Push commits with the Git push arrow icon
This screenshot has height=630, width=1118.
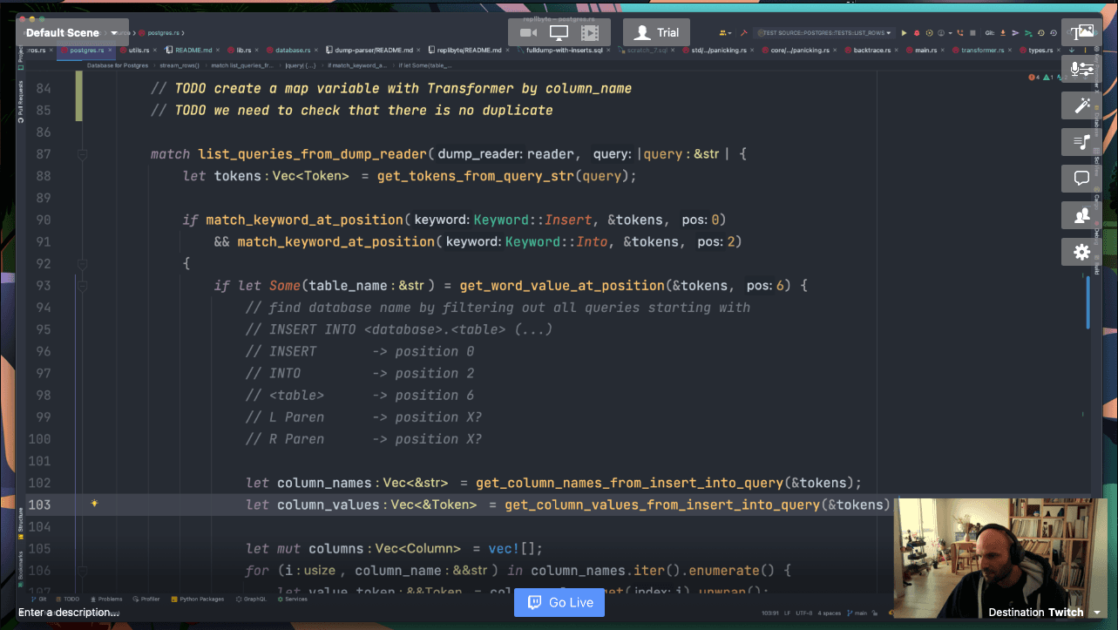click(x=1014, y=32)
